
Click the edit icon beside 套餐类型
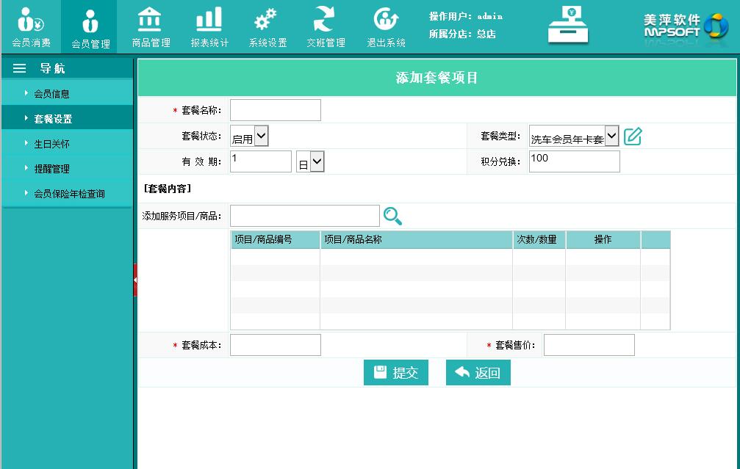click(x=633, y=137)
